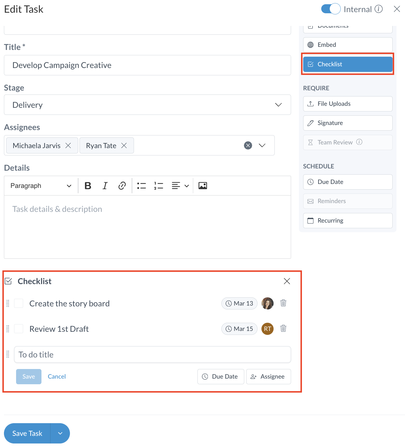Click the Assignee button for new to-do

pyautogui.click(x=268, y=377)
